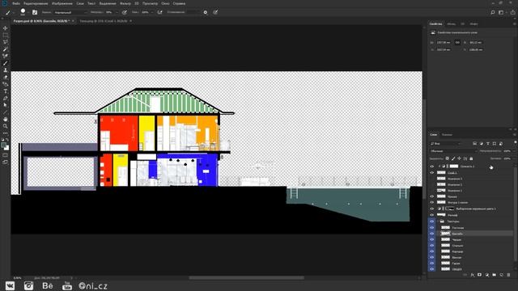Enable pressure for opacity icon

point(125,12)
